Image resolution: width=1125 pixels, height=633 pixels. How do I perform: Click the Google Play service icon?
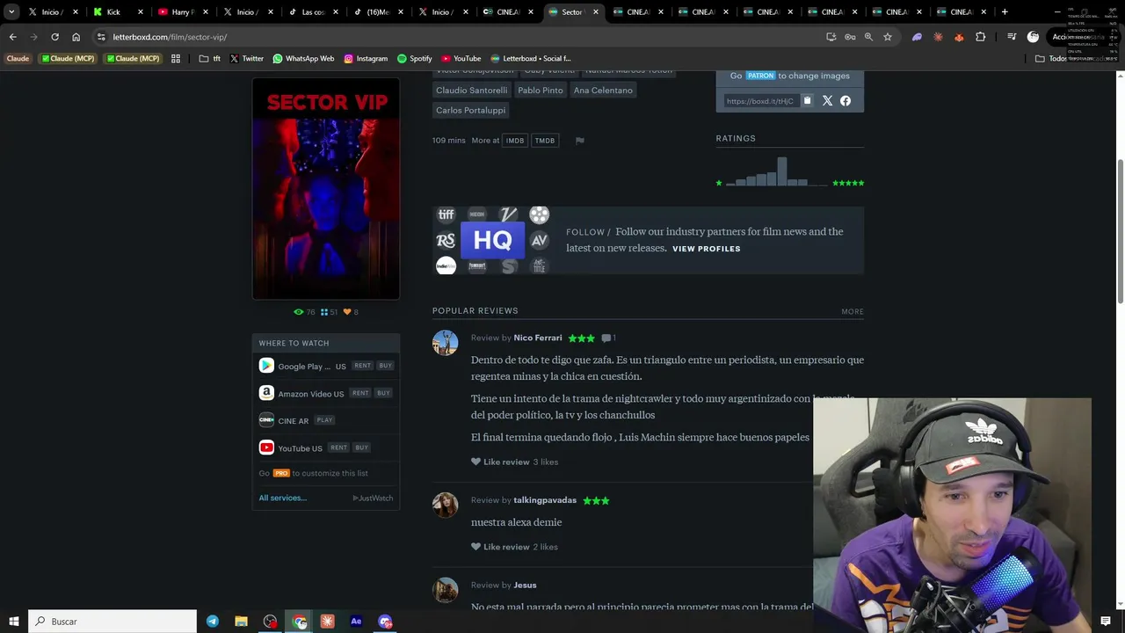266,366
